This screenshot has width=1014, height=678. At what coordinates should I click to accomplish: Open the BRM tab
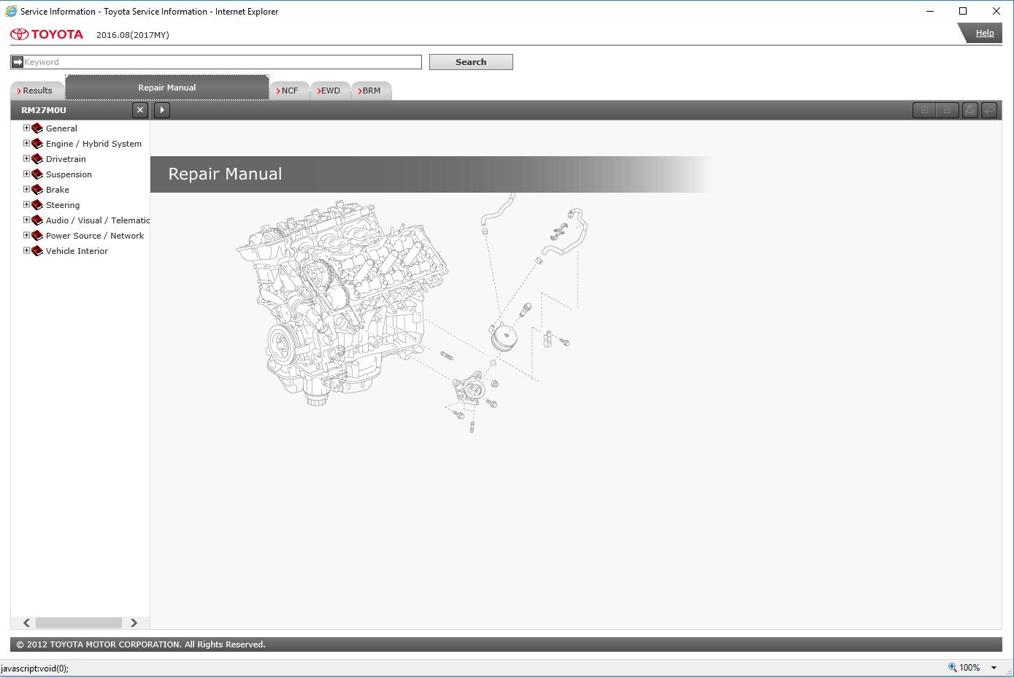click(372, 90)
